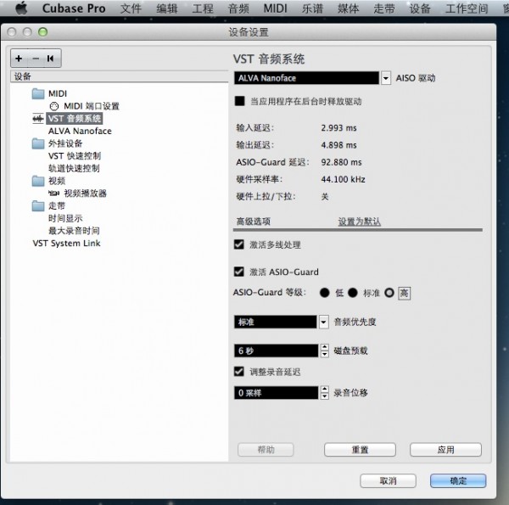Click the green zoom window button

click(x=43, y=31)
